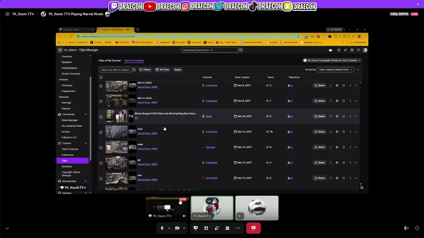The image size is (424, 238).
Task: Click the Reset button
Action: tap(178, 70)
